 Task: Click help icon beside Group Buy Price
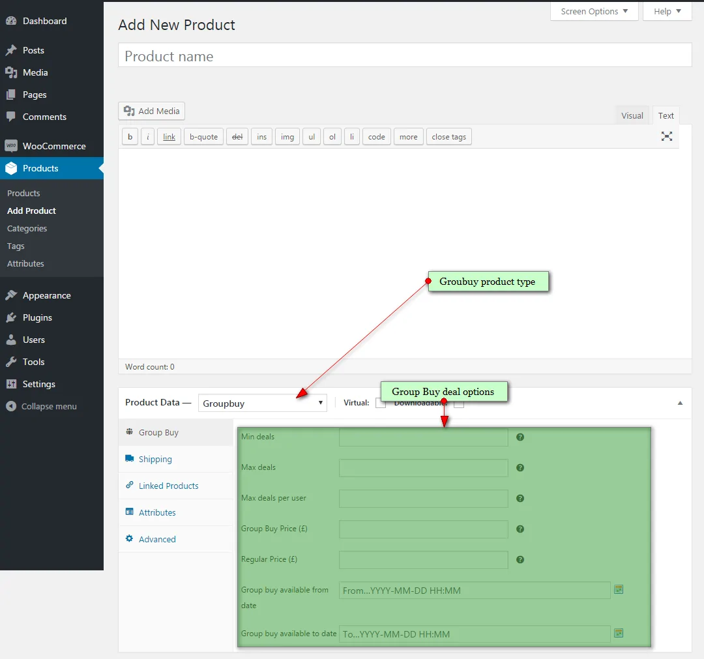[520, 529]
